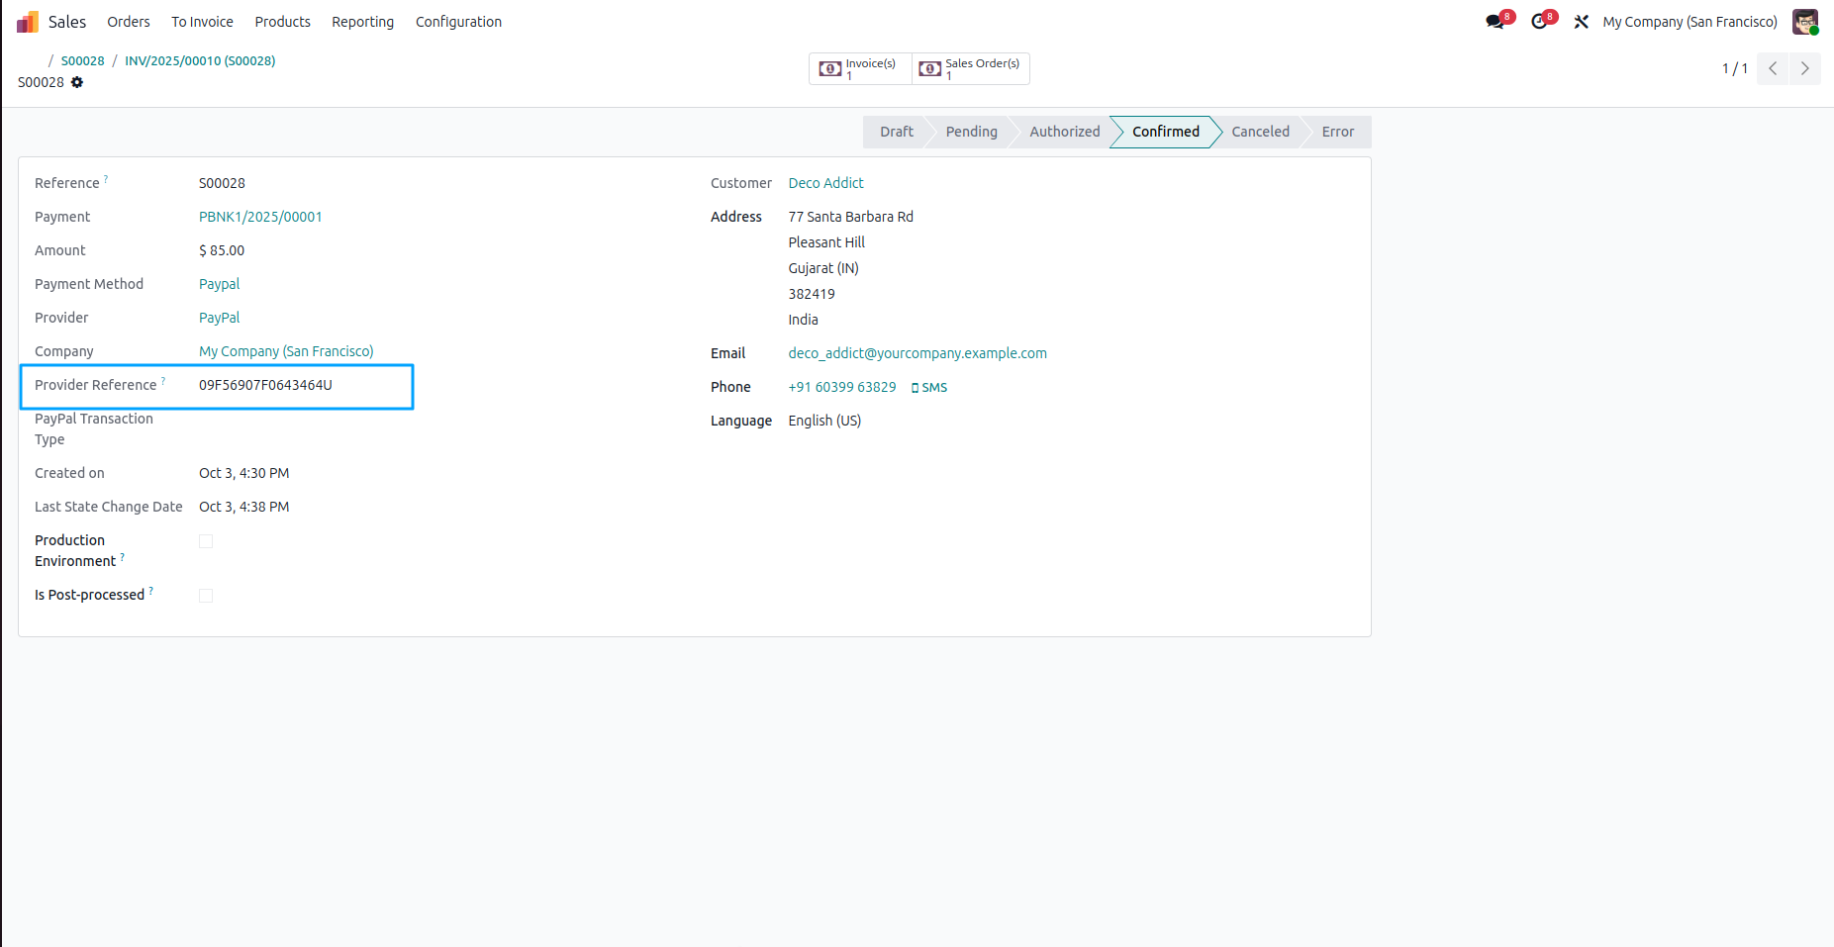1834x947 pixels.
Task: Click the provider reference 09F56907F0643464U
Action: (265, 385)
